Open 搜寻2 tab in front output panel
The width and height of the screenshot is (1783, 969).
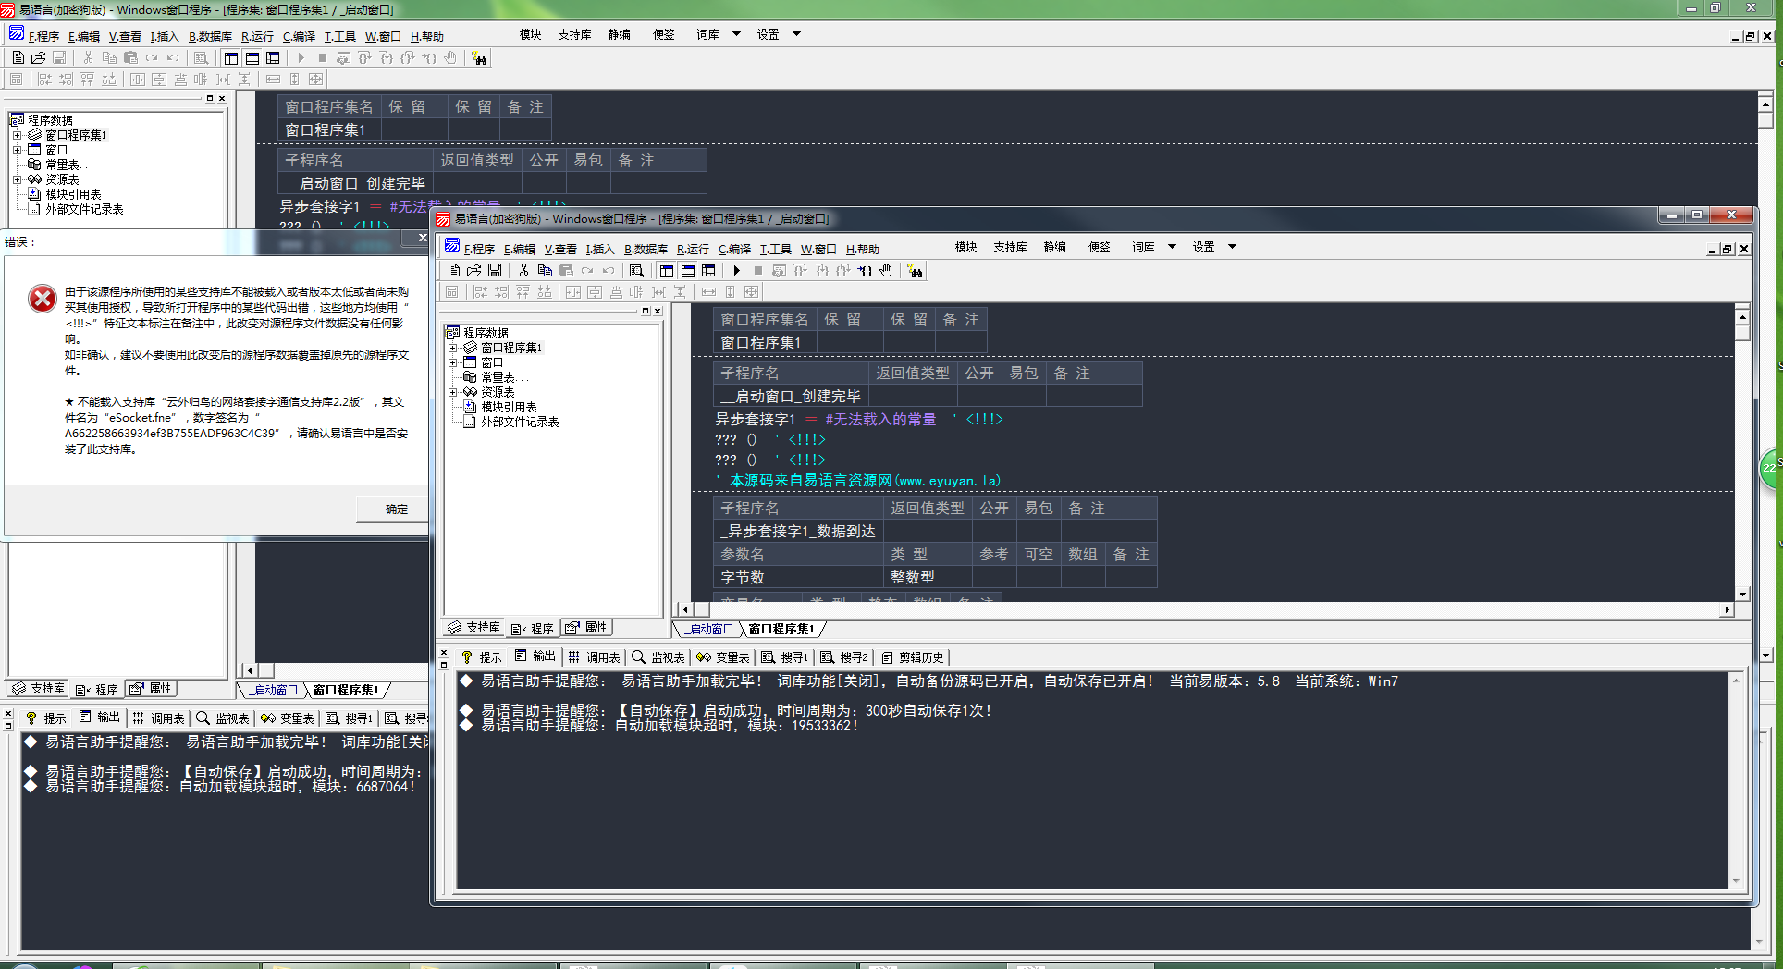tap(843, 657)
